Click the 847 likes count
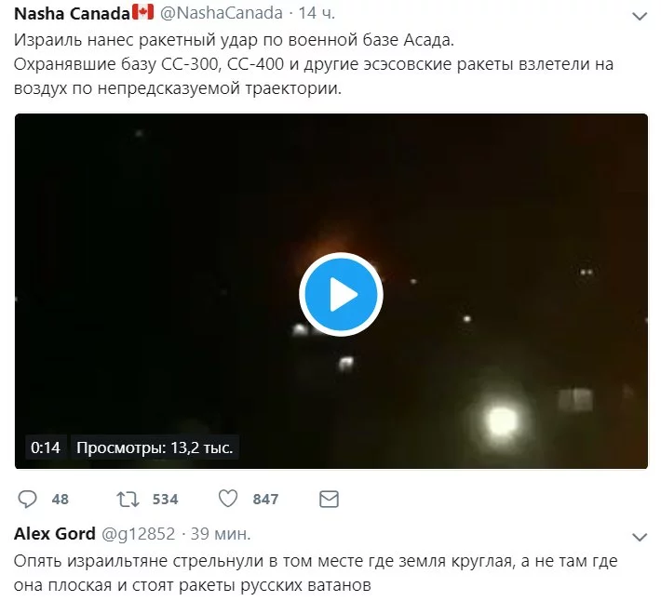 coord(265,500)
